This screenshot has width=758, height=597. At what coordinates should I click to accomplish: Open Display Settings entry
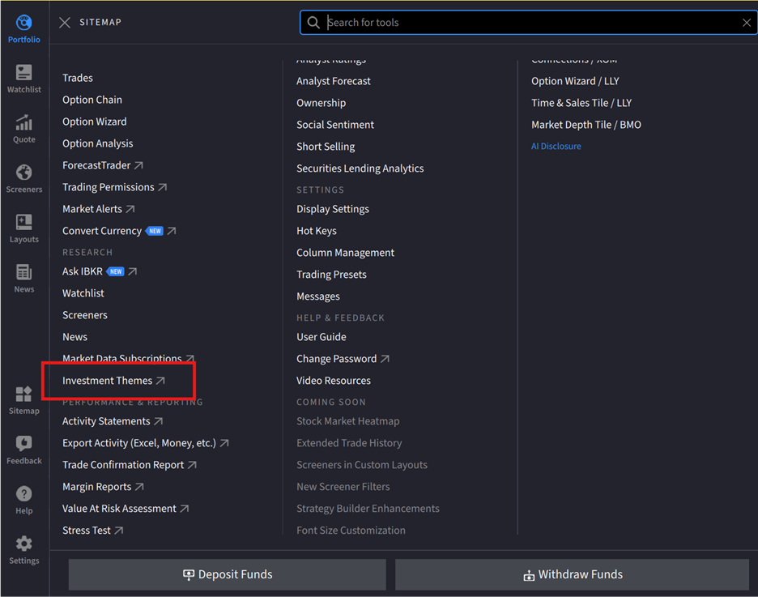(x=332, y=208)
